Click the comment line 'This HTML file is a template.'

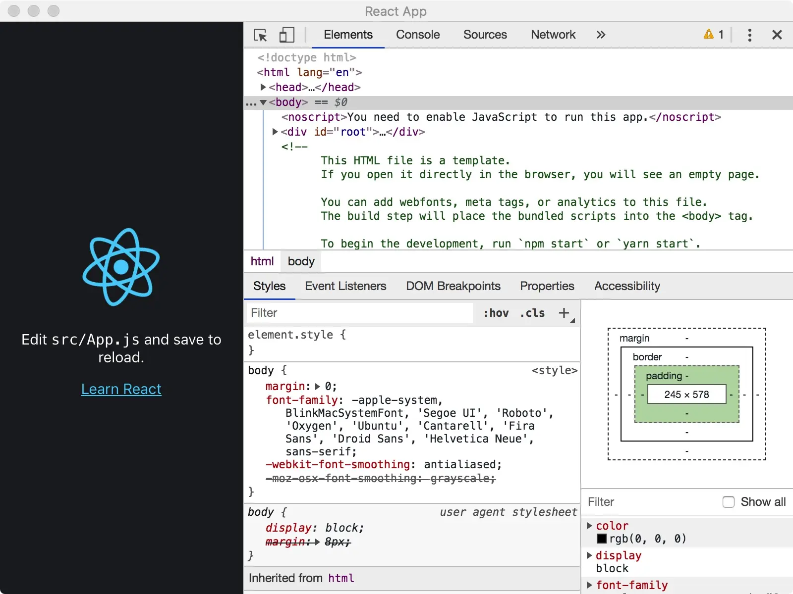click(x=415, y=160)
